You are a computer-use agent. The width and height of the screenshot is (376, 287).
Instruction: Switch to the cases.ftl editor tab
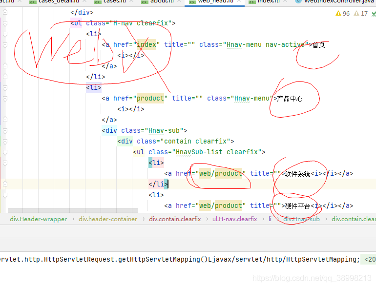[114, 1]
